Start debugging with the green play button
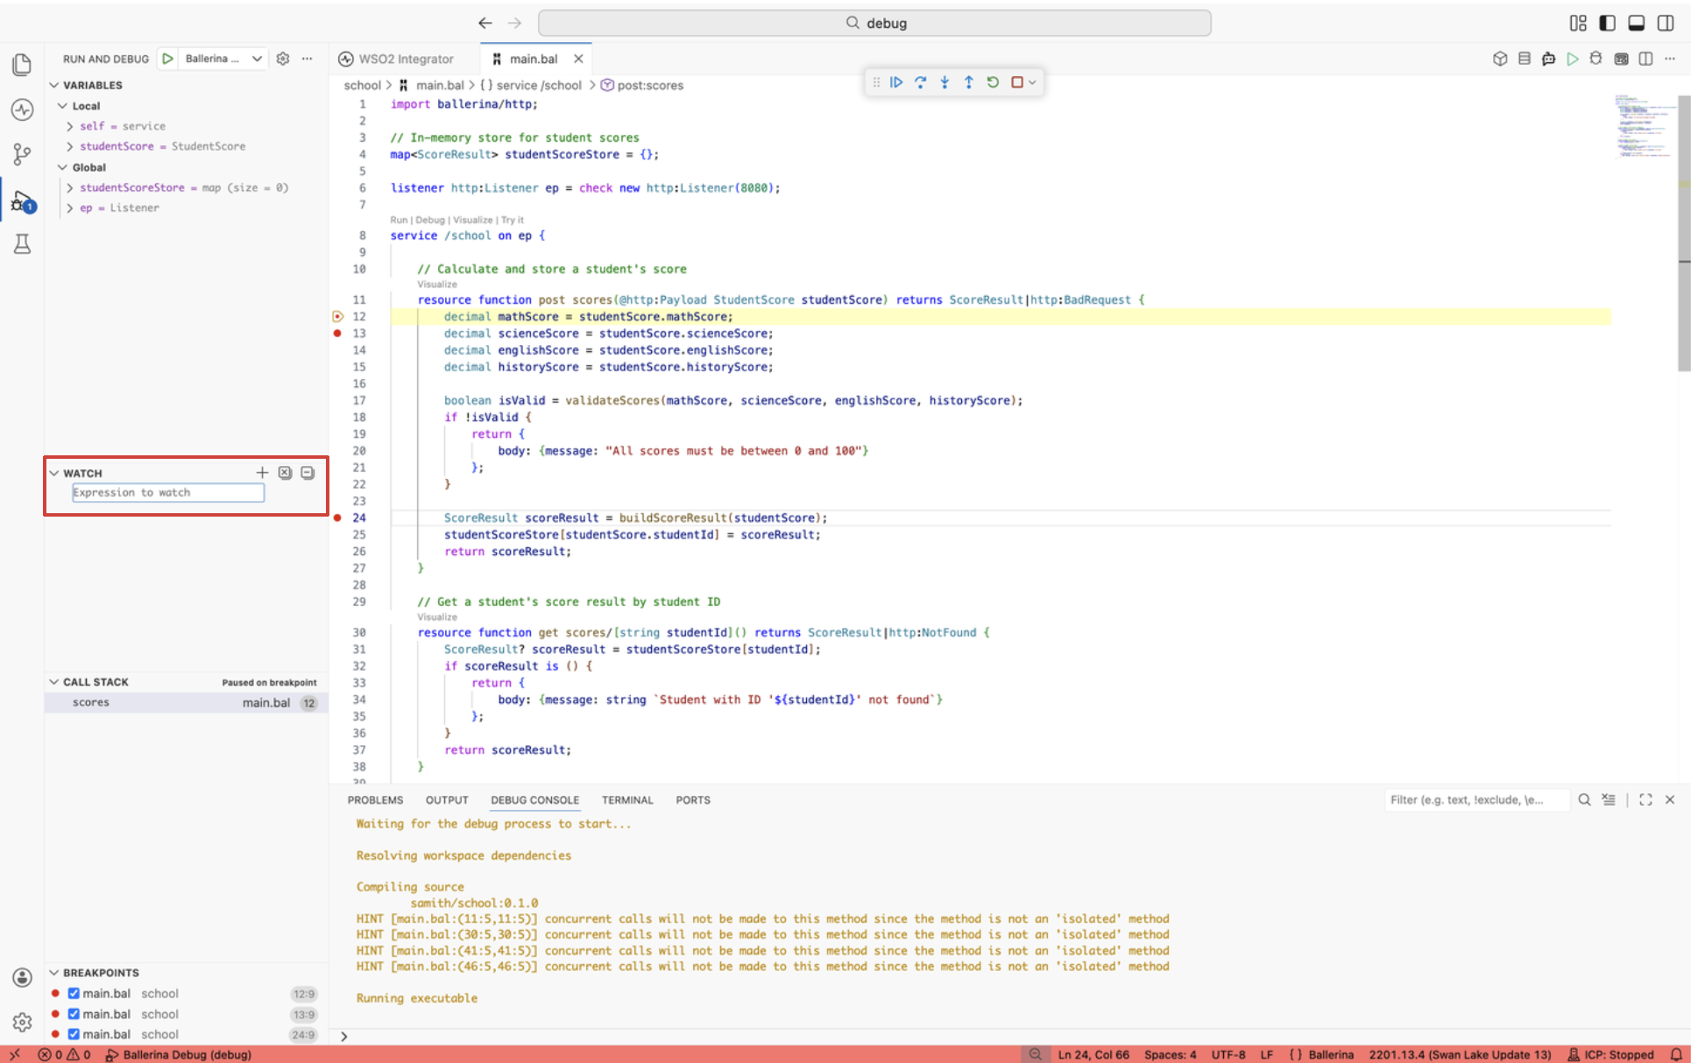The height and width of the screenshot is (1063, 1691). click(x=167, y=59)
